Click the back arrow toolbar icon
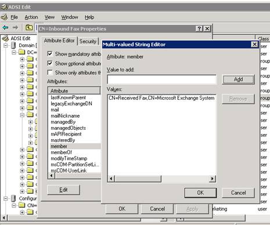 click(5, 28)
